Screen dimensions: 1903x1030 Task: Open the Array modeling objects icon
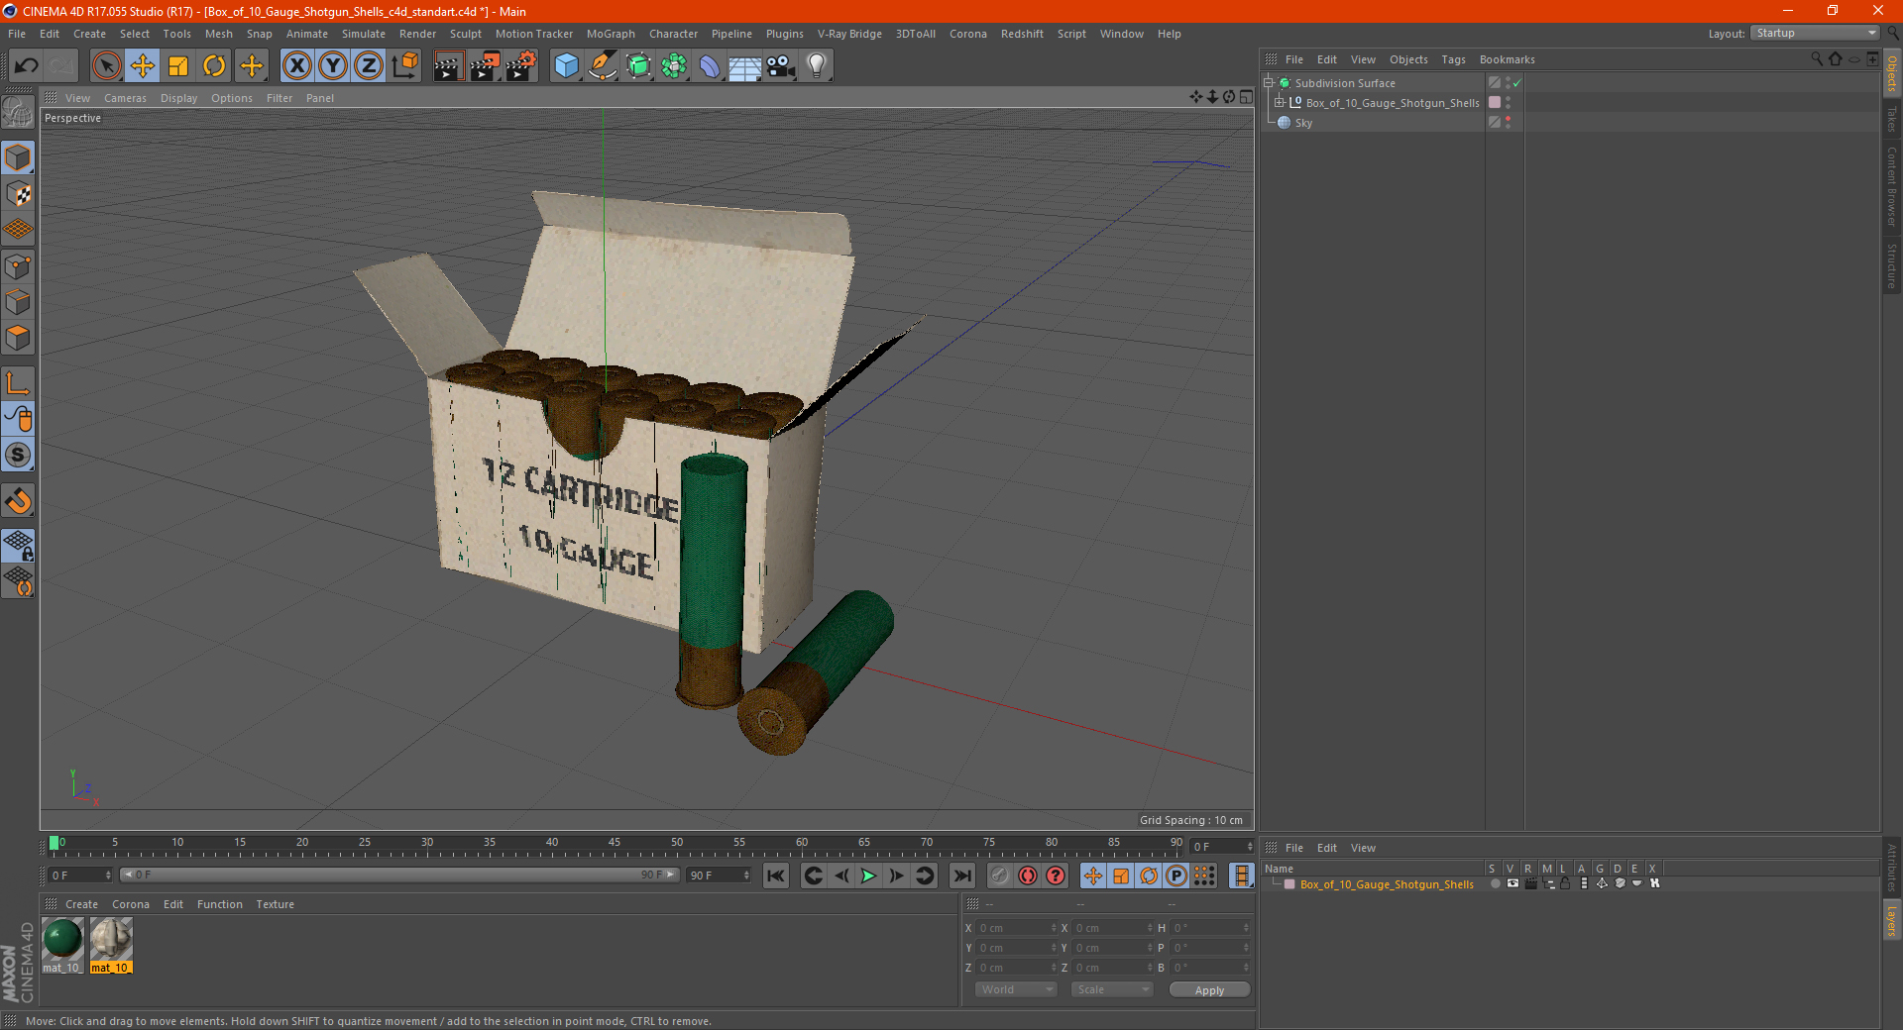click(x=674, y=66)
